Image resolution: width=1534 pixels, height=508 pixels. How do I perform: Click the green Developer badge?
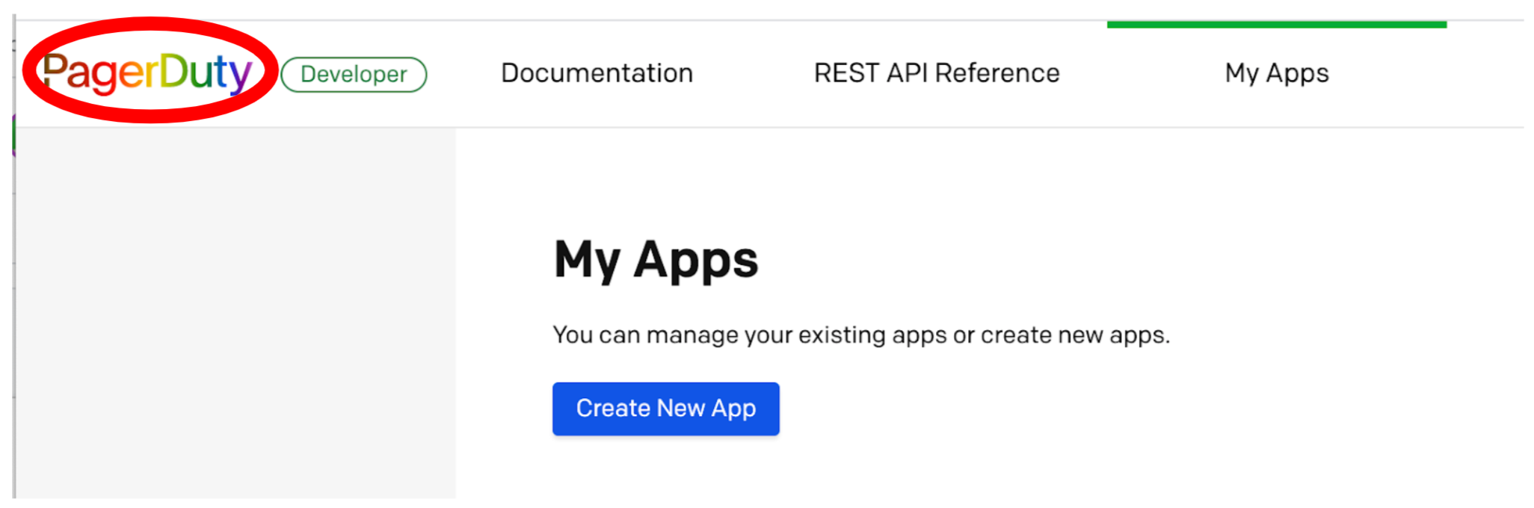tap(354, 75)
